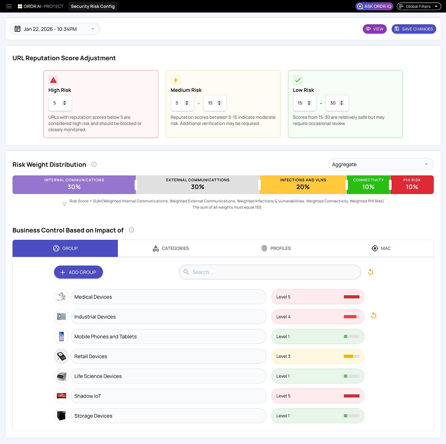Viewport: 446px width, 444px height.
Task: Show Risk Weight Distribution info tooltip
Action: pyautogui.click(x=94, y=164)
